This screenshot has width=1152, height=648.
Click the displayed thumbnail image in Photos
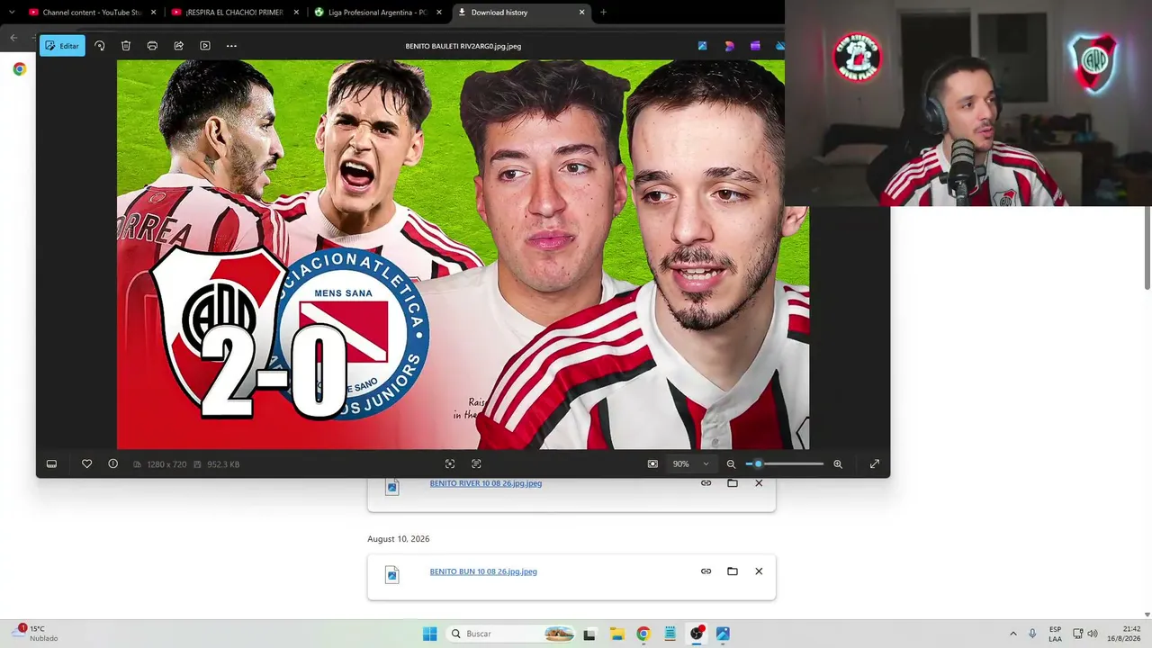pos(463,255)
